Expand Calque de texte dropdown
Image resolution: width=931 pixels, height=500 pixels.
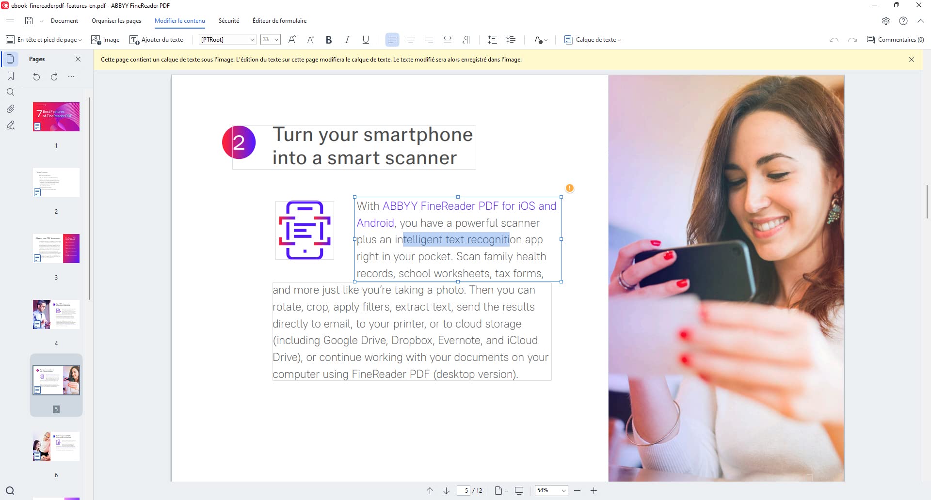(x=593, y=40)
